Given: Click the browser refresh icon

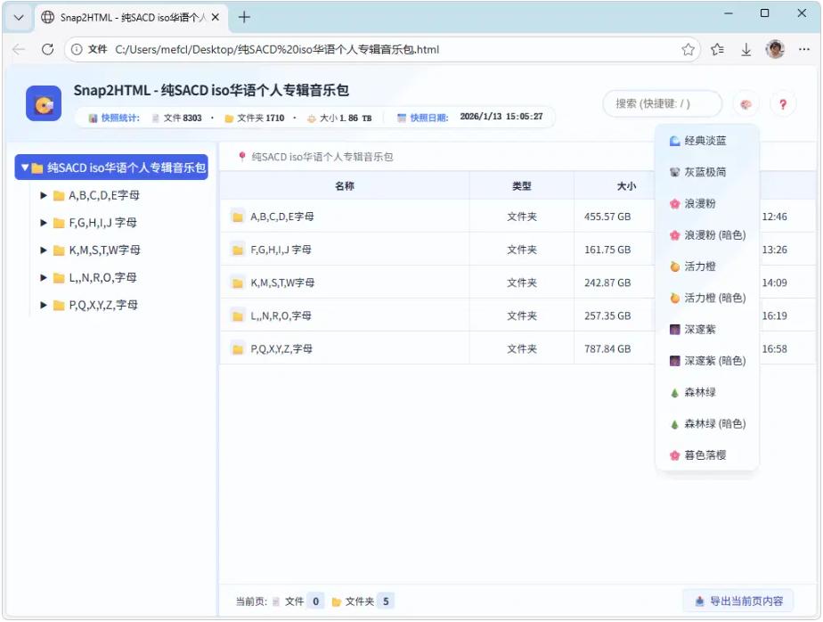Looking at the screenshot, I should (x=48, y=50).
